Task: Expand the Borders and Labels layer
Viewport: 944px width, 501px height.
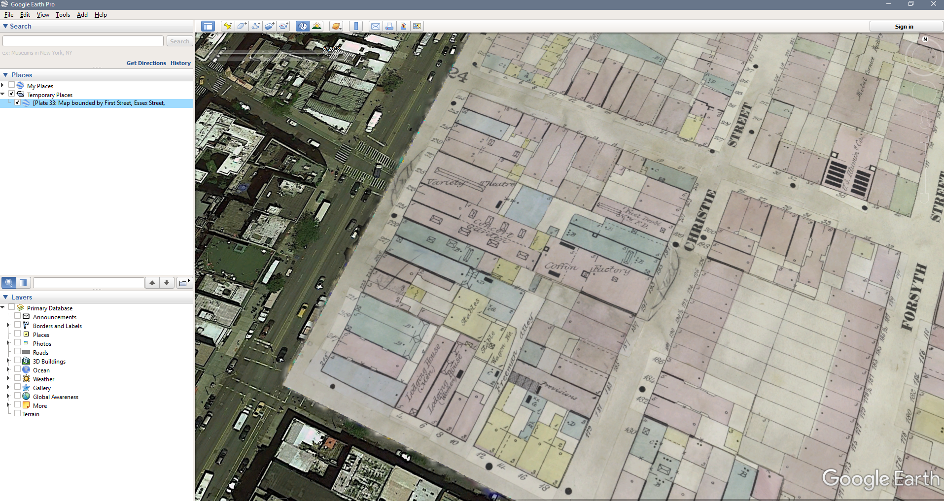Action: (8, 326)
